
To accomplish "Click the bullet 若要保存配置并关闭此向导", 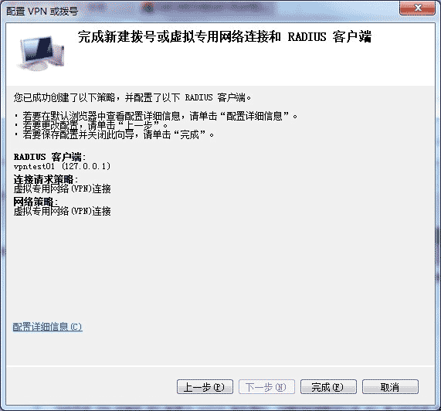I will [114, 134].
